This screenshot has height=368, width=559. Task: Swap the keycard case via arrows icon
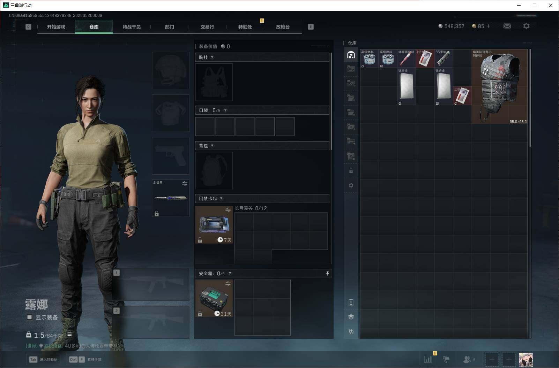pyautogui.click(x=228, y=210)
